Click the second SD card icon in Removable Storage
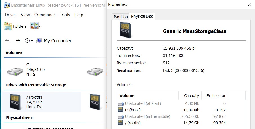 (95, 102)
